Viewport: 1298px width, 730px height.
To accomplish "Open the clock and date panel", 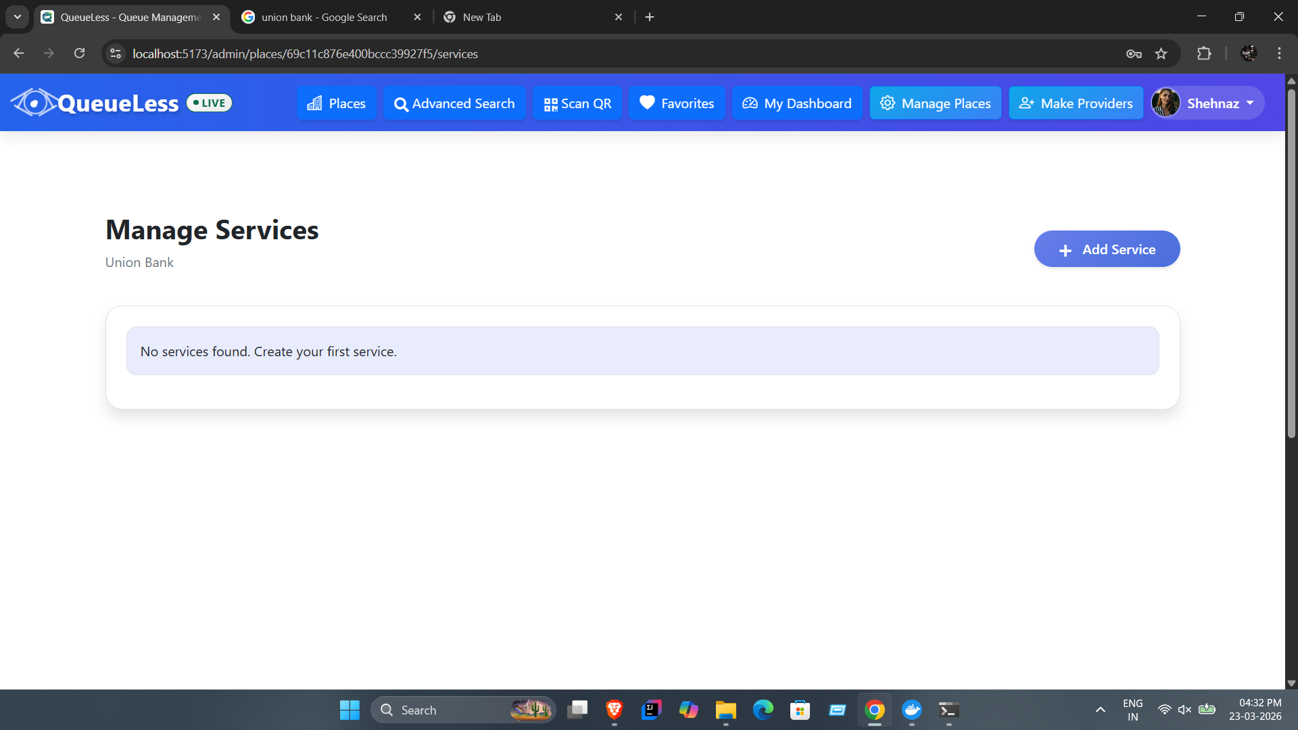I will [1255, 710].
